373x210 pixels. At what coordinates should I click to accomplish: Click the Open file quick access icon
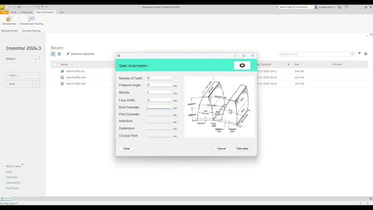point(14,7)
